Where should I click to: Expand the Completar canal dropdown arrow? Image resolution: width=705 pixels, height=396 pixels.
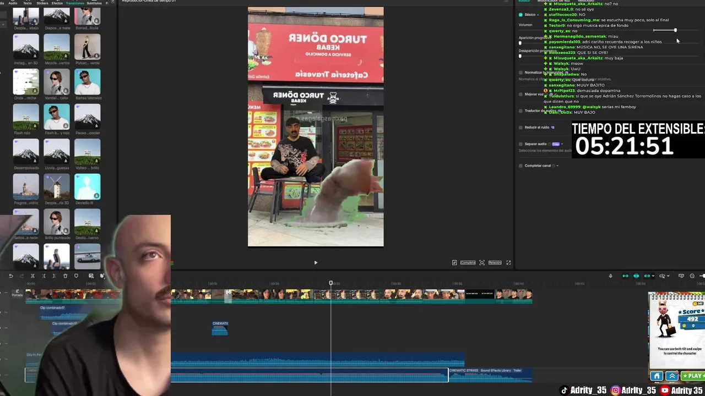click(x=557, y=166)
